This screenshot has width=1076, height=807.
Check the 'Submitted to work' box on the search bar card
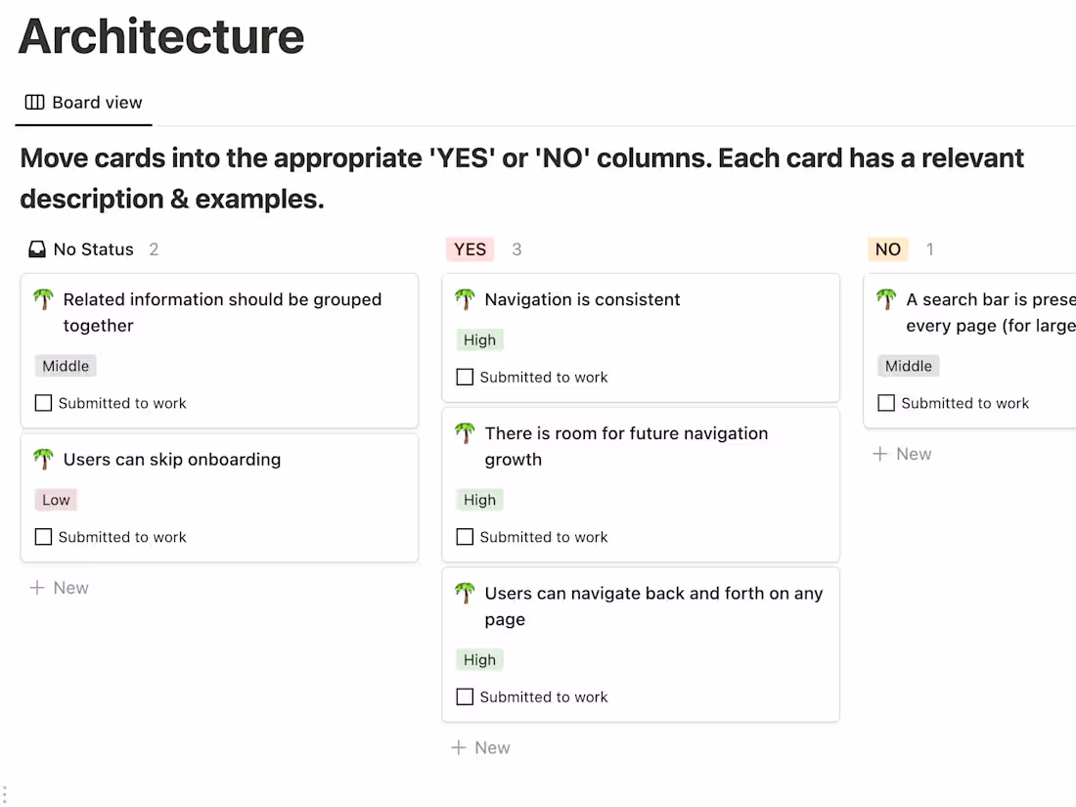point(886,402)
